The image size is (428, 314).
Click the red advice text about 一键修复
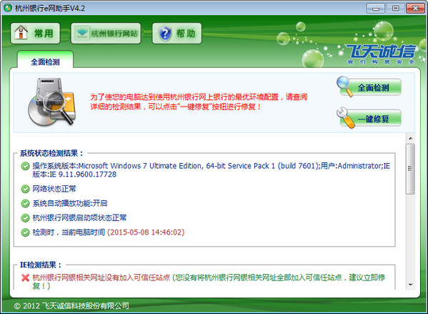pyautogui.click(x=199, y=102)
